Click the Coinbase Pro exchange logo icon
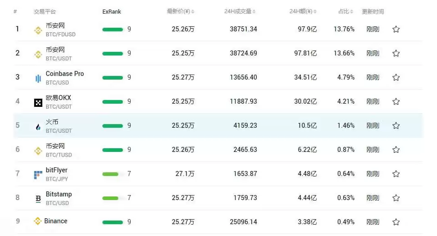437x236 pixels. (38, 78)
